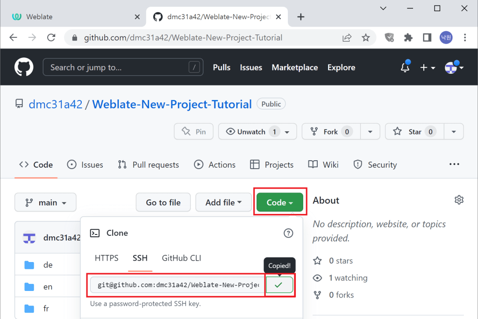Open the browser extensions puzzle icon
Screen dimensions: 478x319
pyautogui.click(x=408, y=38)
